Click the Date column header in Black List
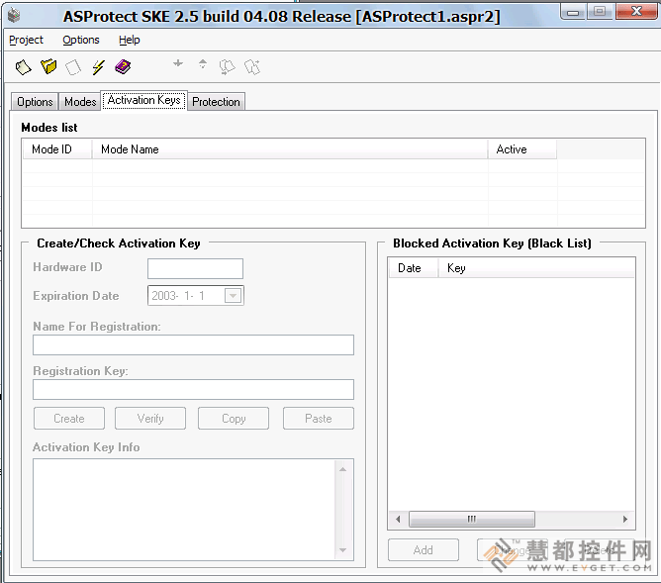661x583 pixels. pos(413,268)
